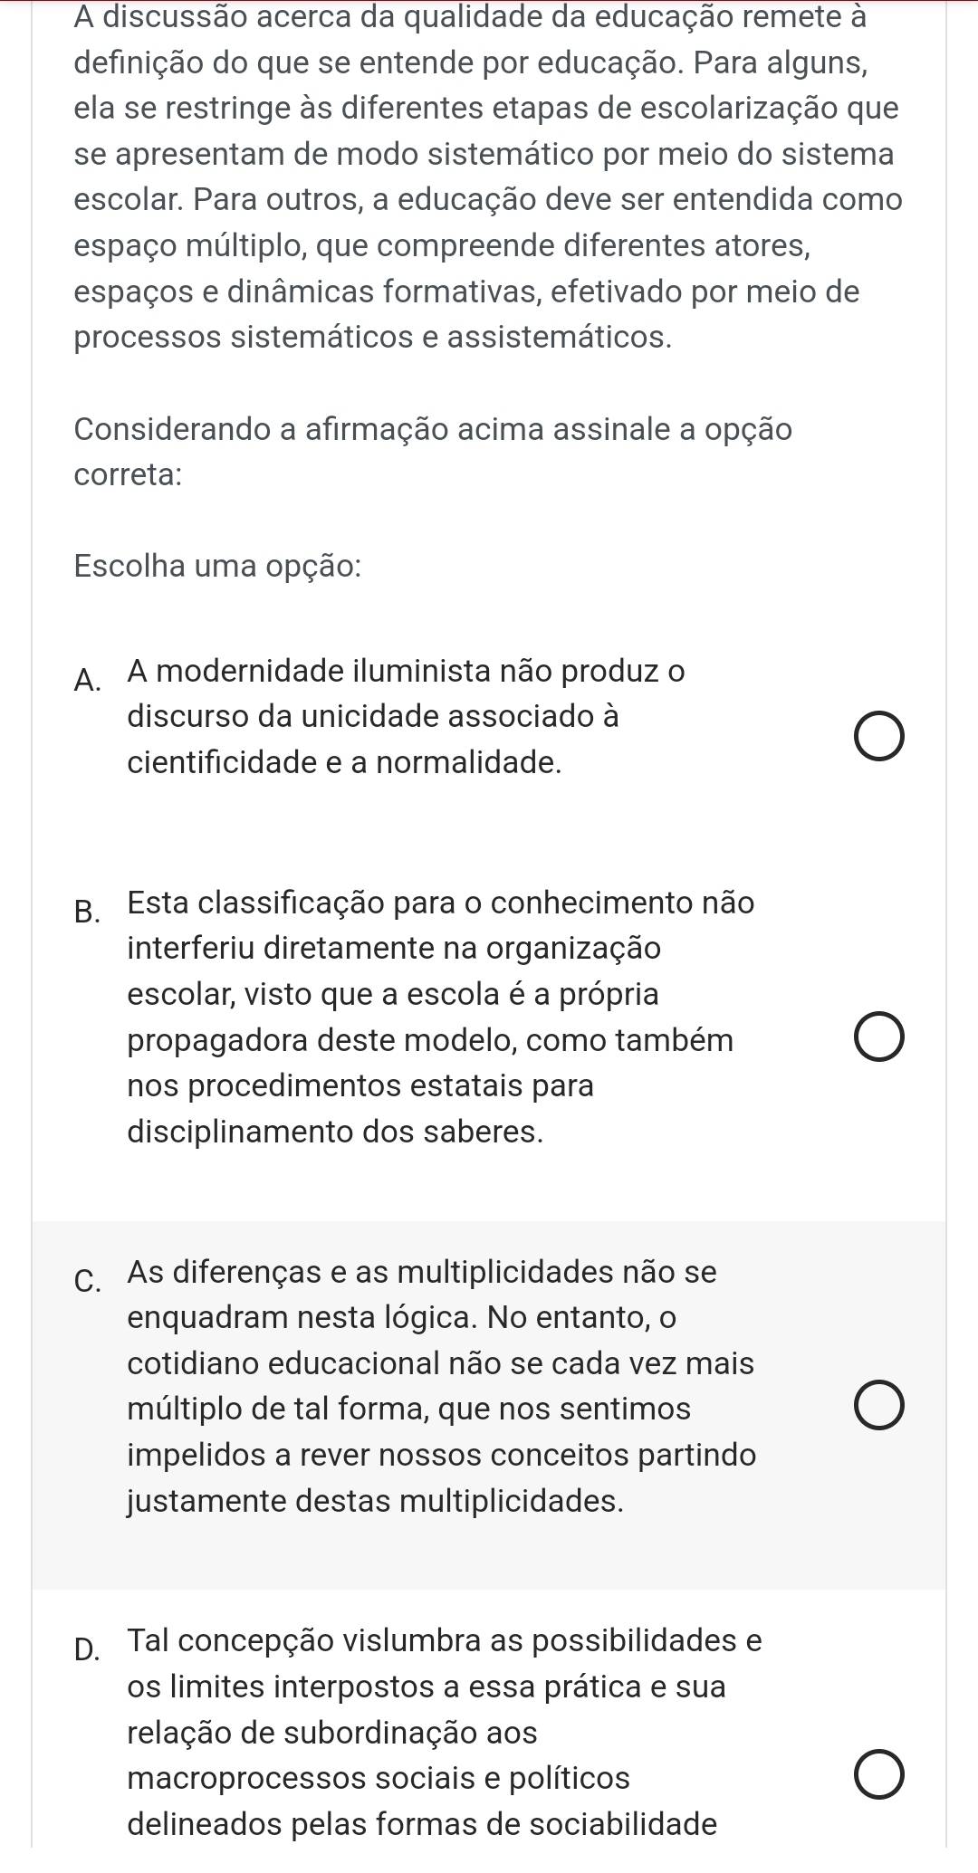978x1873 pixels.
Task: Tap the line "justamente destas multiplicidades."
Action: pyautogui.click(x=376, y=1501)
